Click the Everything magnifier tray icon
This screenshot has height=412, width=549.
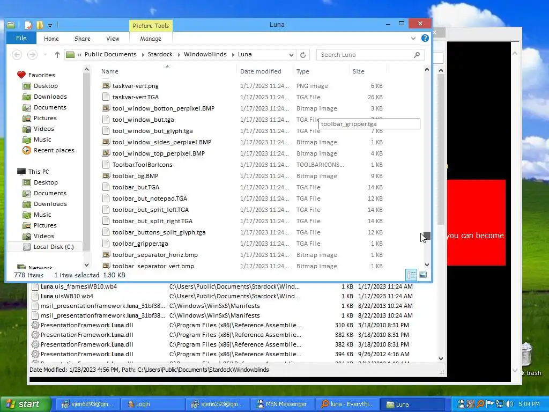[x=481, y=404]
